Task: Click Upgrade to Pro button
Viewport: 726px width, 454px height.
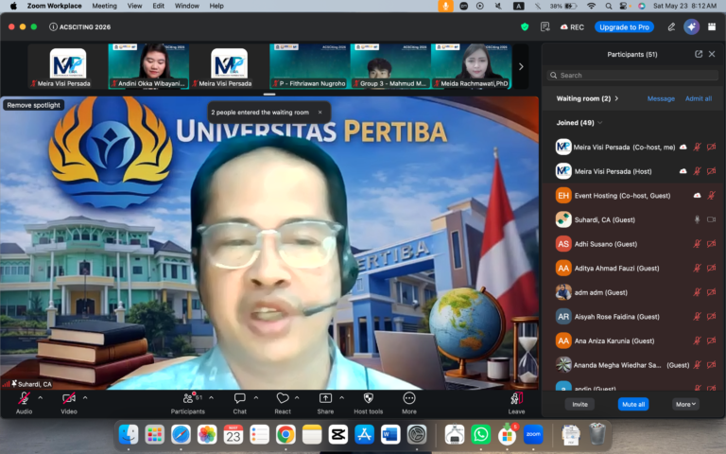Action: [624, 27]
